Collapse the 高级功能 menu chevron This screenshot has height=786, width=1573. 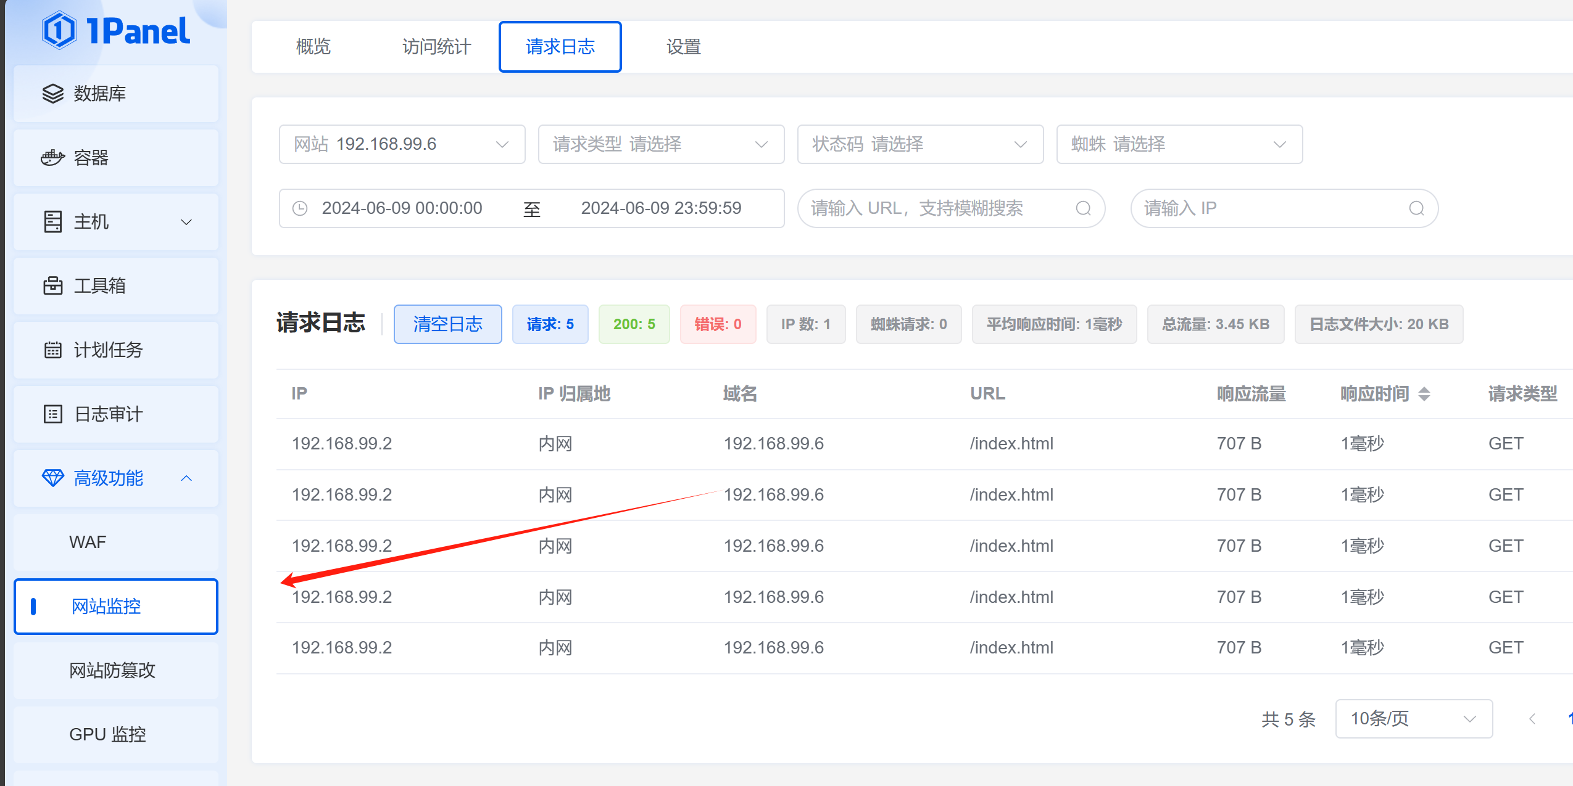186,478
